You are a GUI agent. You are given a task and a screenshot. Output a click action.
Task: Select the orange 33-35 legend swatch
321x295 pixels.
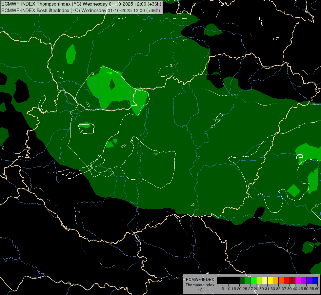click(x=276, y=280)
